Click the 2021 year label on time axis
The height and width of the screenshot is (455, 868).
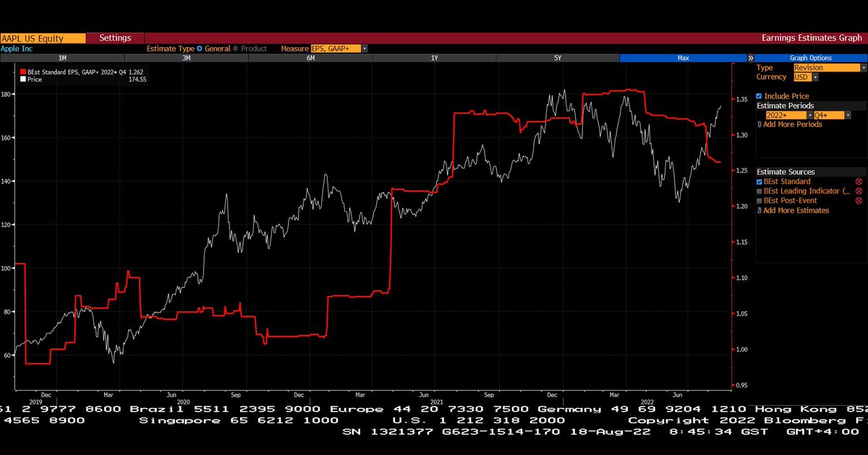[436, 401]
